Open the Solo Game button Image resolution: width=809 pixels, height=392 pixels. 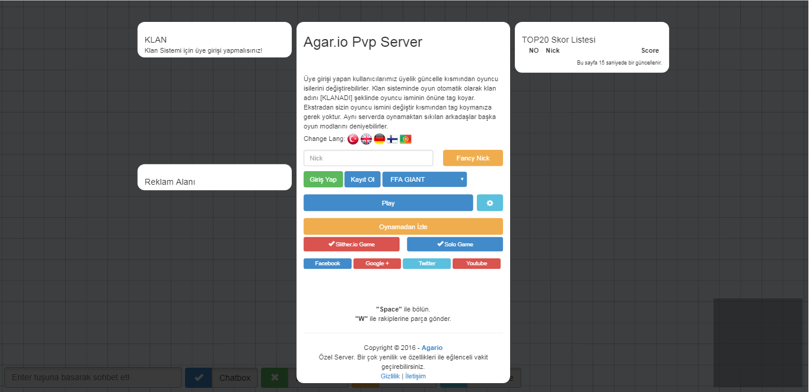455,244
